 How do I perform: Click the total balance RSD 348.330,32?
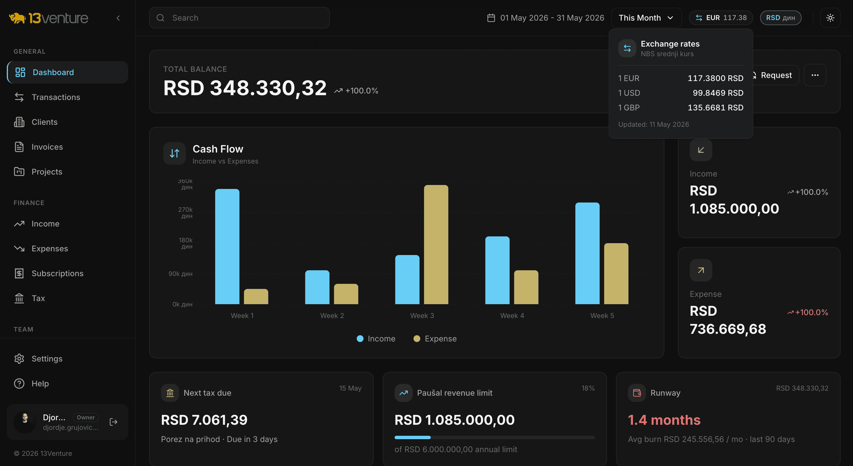(x=245, y=88)
